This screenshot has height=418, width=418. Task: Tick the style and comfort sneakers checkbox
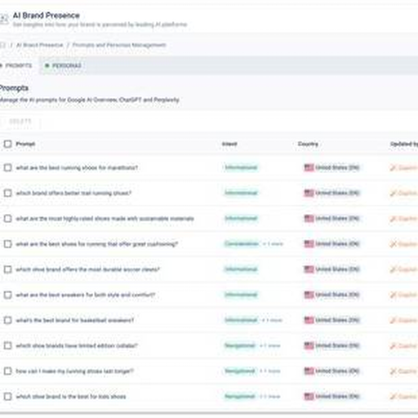(x=7, y=295)
